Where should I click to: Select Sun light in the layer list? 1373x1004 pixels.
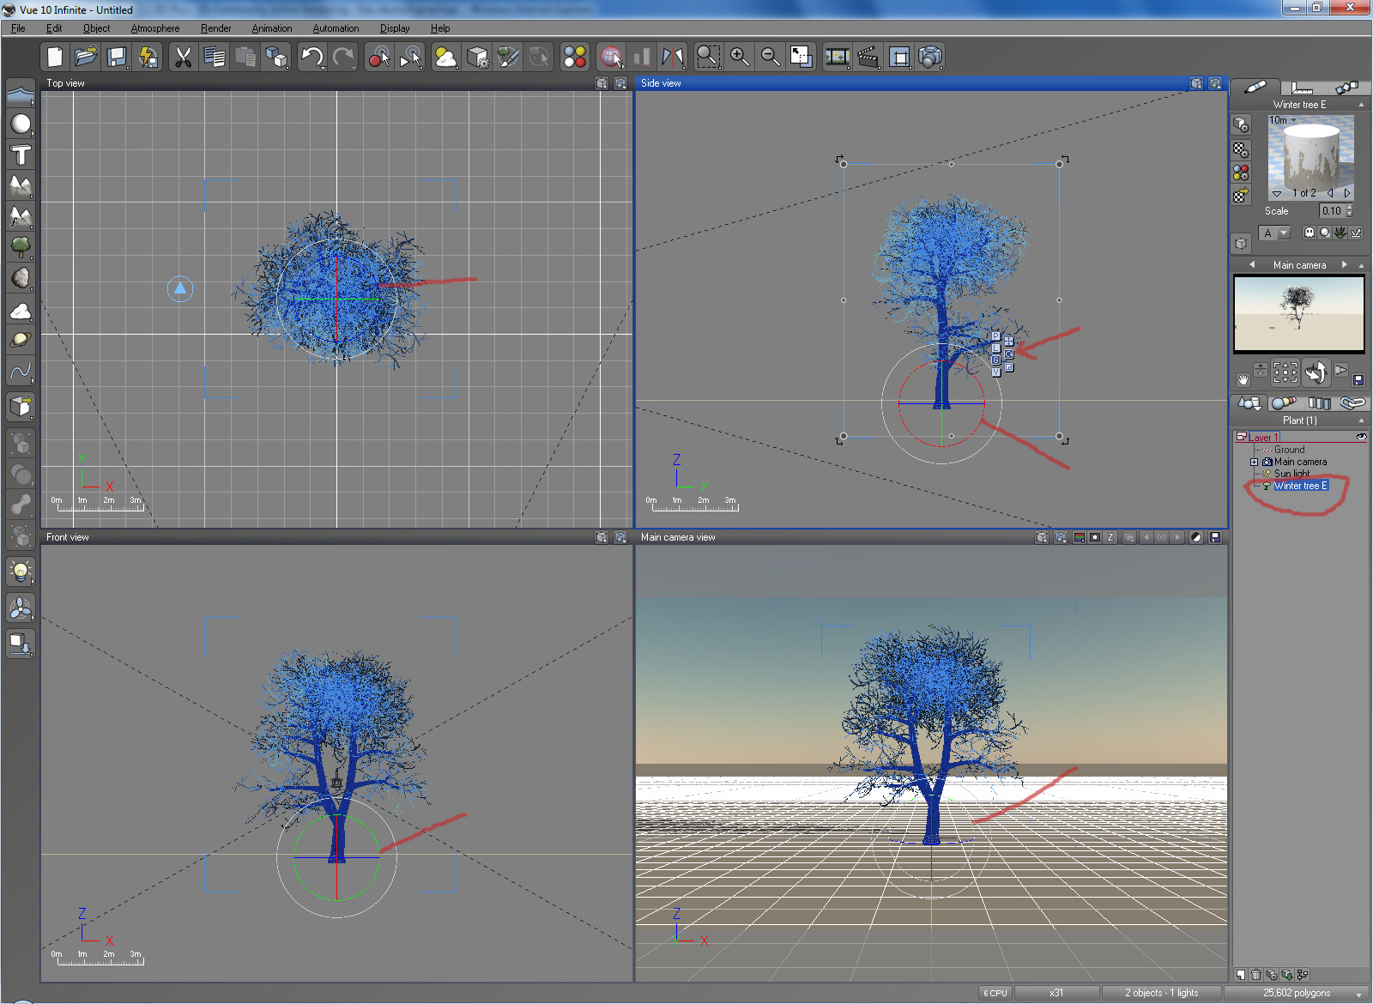[1291, 474]
